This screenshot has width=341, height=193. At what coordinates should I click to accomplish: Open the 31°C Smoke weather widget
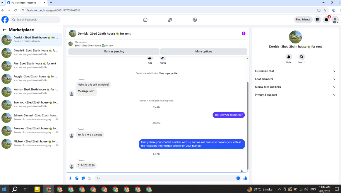(x=260, y=189)
